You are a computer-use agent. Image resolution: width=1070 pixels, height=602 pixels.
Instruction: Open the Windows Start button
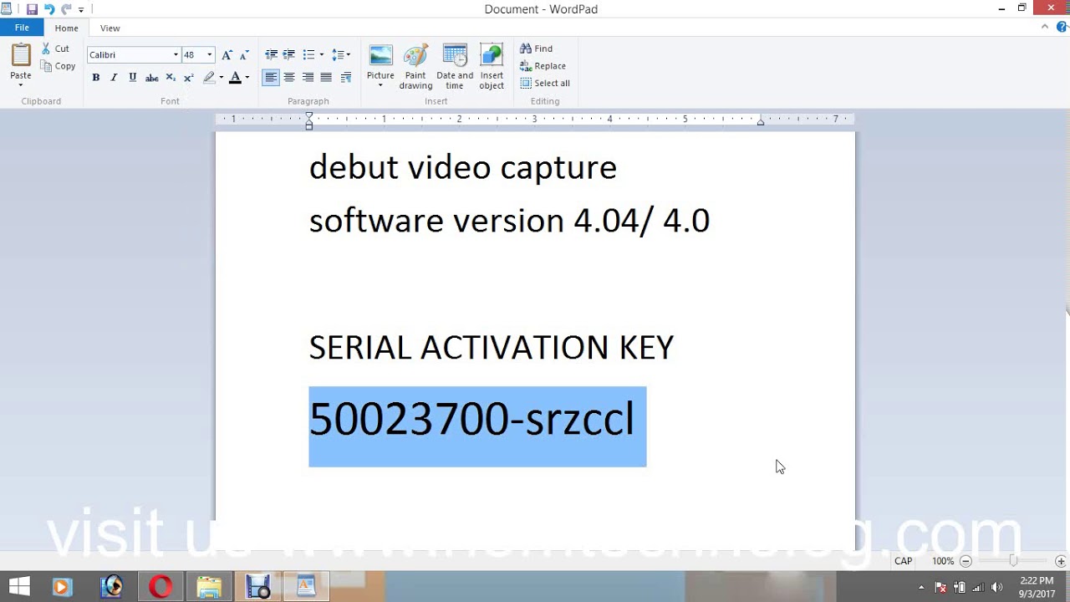click(19, 587)
